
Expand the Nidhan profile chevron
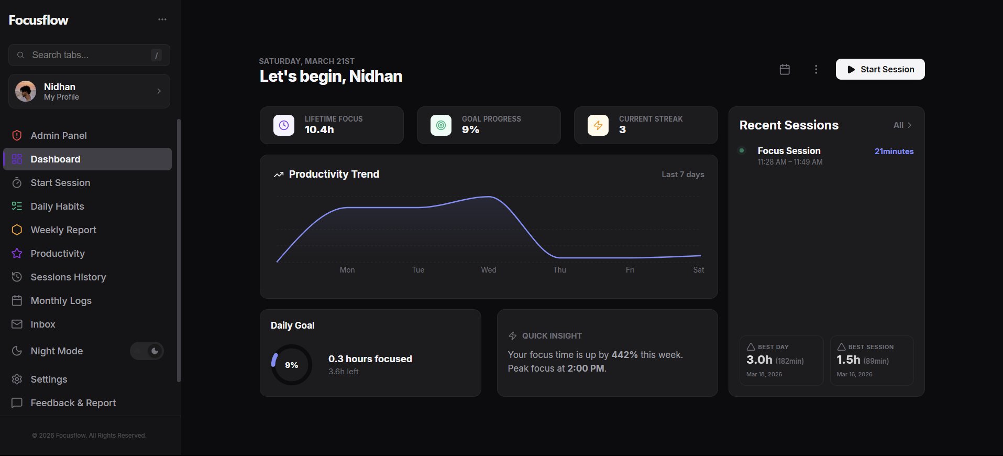159,91
